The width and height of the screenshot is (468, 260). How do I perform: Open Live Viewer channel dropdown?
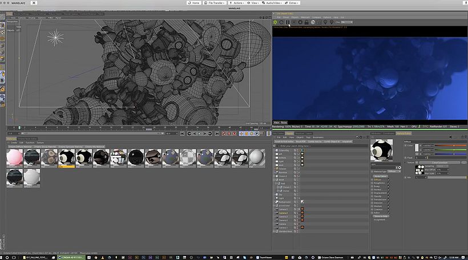point(347,22)
